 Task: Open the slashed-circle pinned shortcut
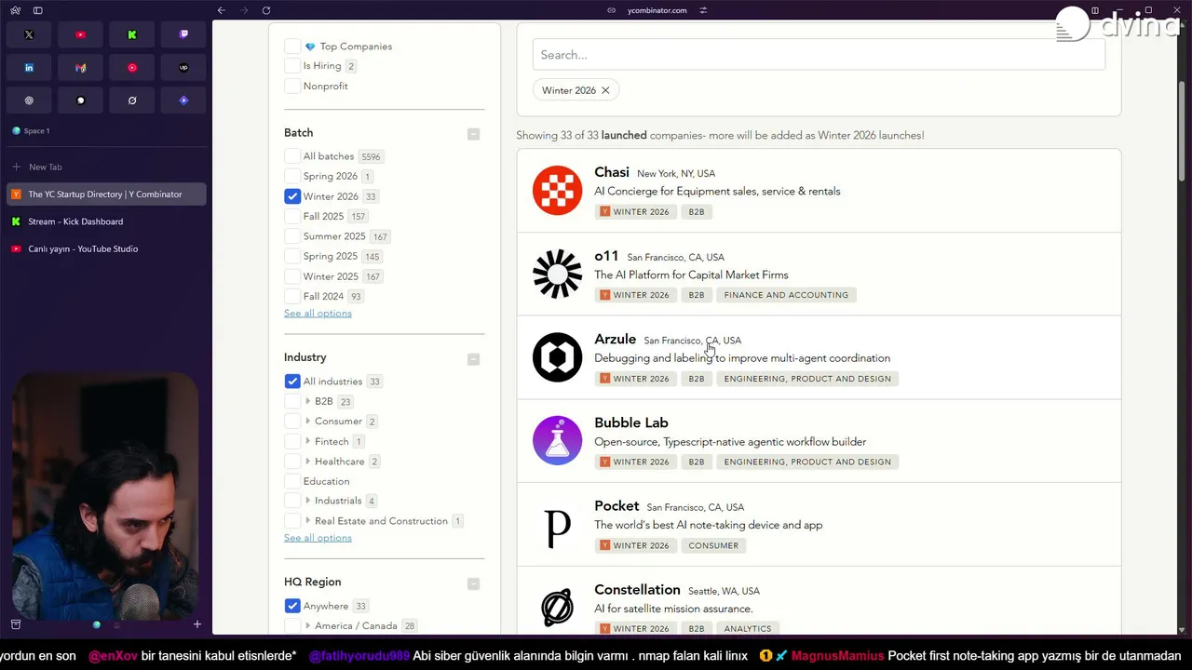132,100
